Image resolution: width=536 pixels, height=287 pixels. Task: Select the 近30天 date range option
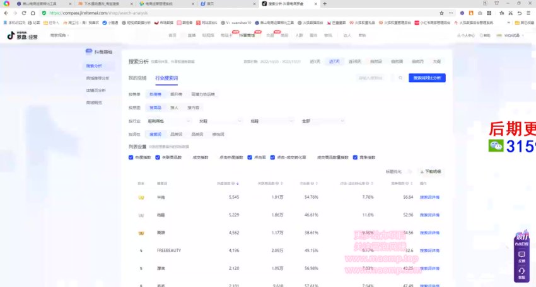pos(354,62)
